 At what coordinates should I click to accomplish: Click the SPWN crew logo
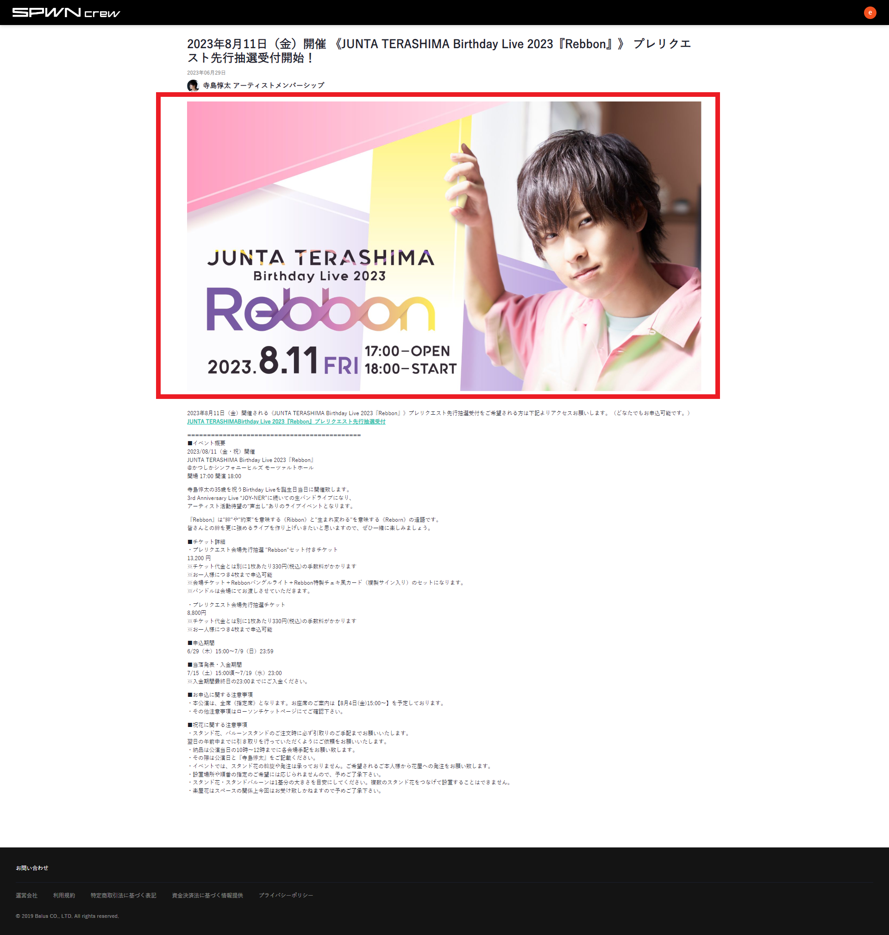click(x=66, y=13)
